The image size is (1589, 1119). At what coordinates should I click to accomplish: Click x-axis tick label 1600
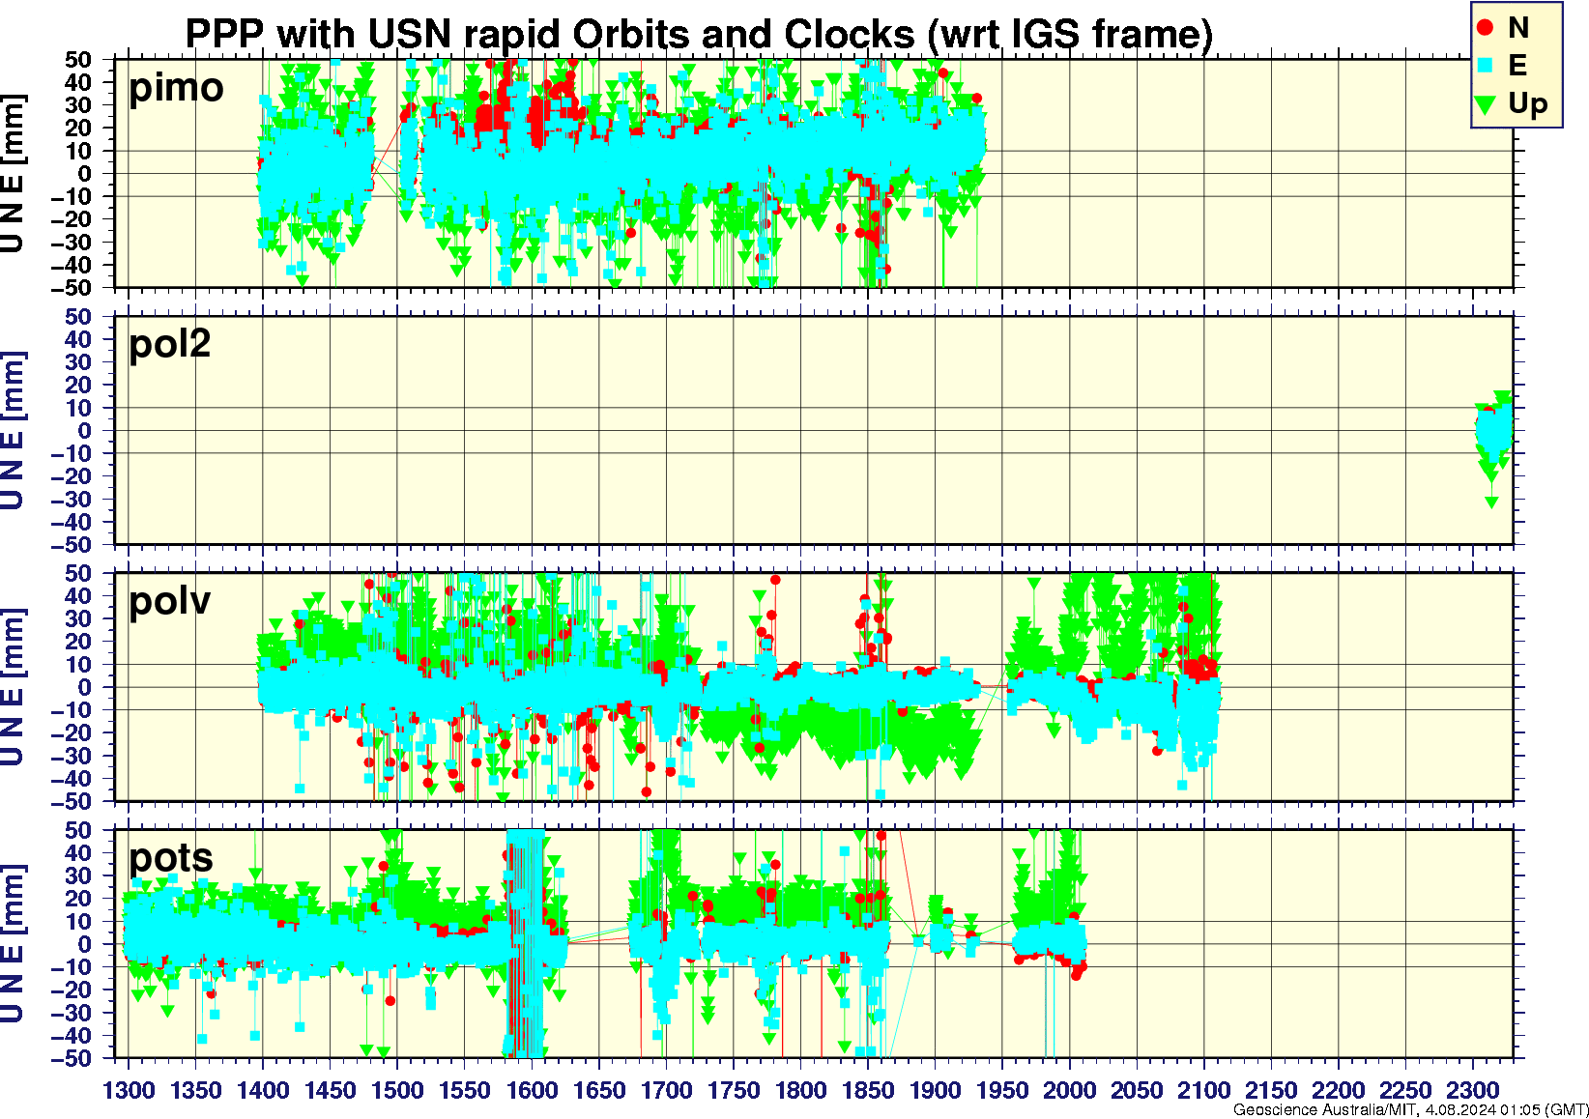[533, 1090]
